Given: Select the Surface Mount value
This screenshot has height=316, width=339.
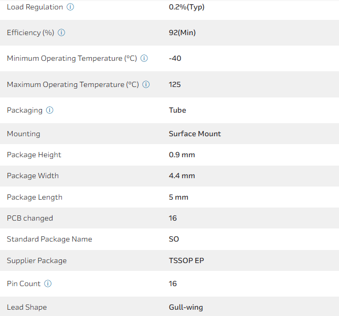Looking at the screenshot, I should (195, 134).
